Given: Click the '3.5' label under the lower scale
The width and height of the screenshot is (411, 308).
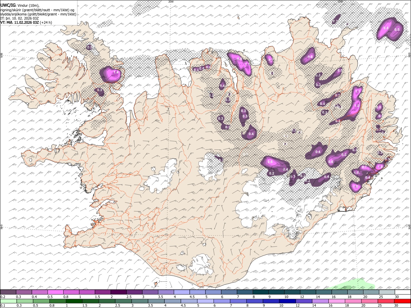Looking at the screenshot, I should point(151,306).
